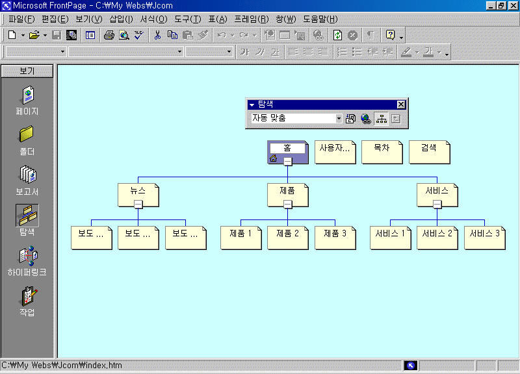Image resolution: width=520 pixels, height=374 pixels.
Task: Create a new page with New icon
Action: pos(12,35)
